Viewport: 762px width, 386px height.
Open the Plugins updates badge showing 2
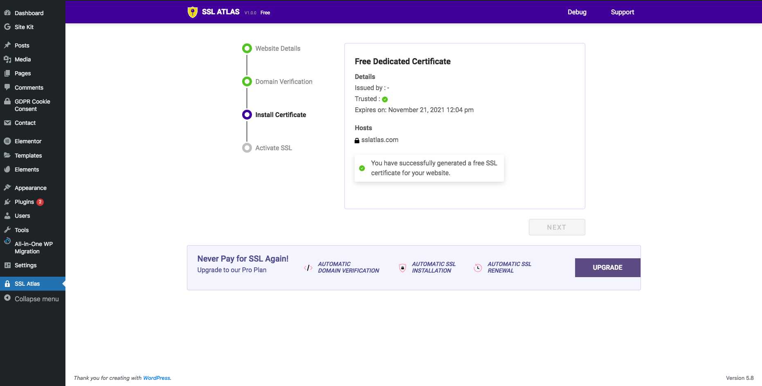40,202
